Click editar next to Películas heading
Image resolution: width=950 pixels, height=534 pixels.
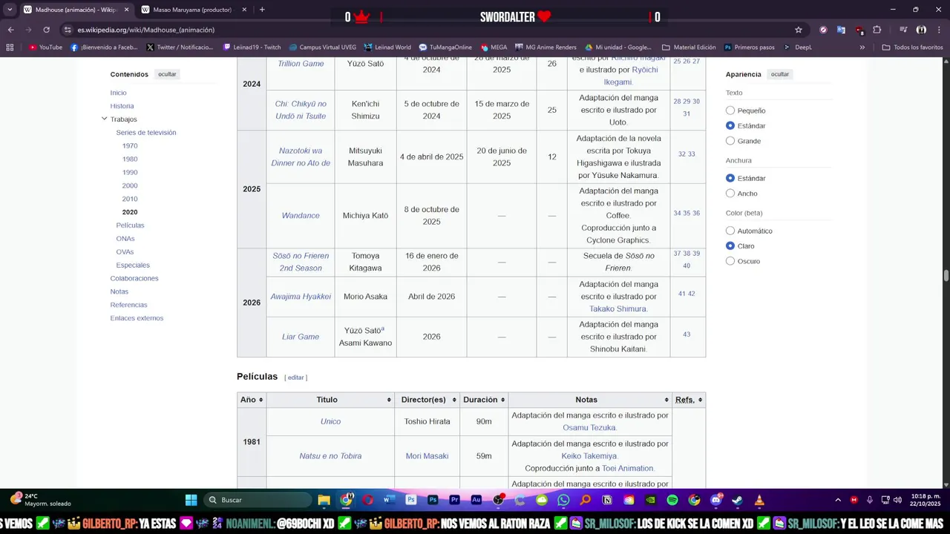click(296, 378)
